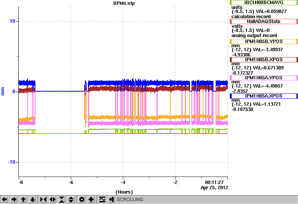The image size is (298, 204).
Task: Click the VAL=0.671389 readout
Action: pos(269,68)
